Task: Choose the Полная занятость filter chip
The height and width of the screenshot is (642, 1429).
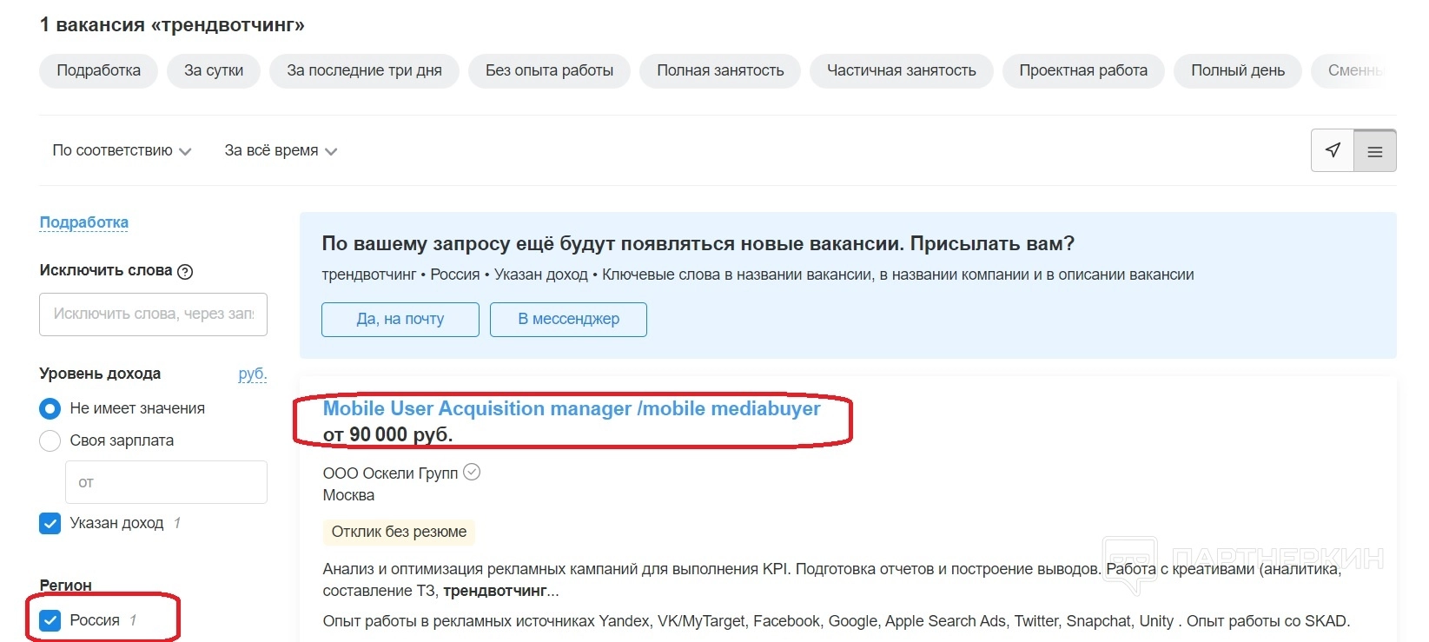Action: (720, 70)
